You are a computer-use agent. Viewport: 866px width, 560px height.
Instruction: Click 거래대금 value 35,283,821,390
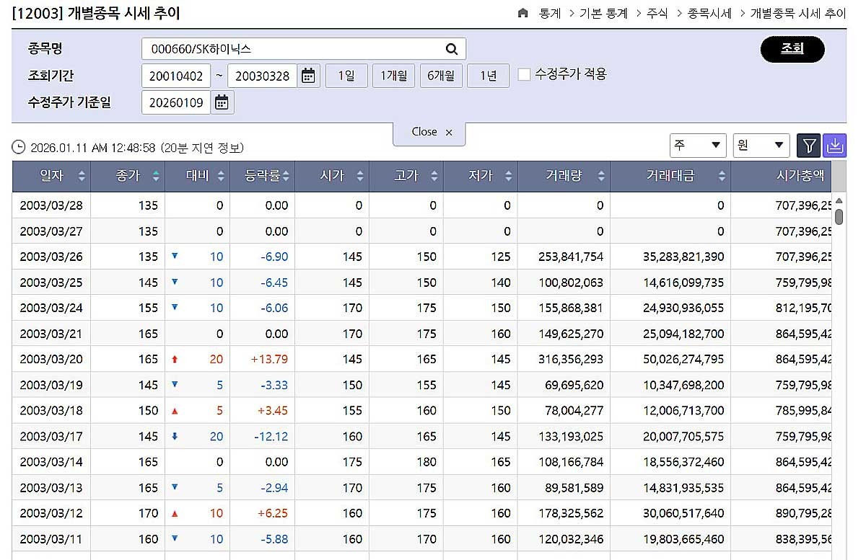coord(683,257)
